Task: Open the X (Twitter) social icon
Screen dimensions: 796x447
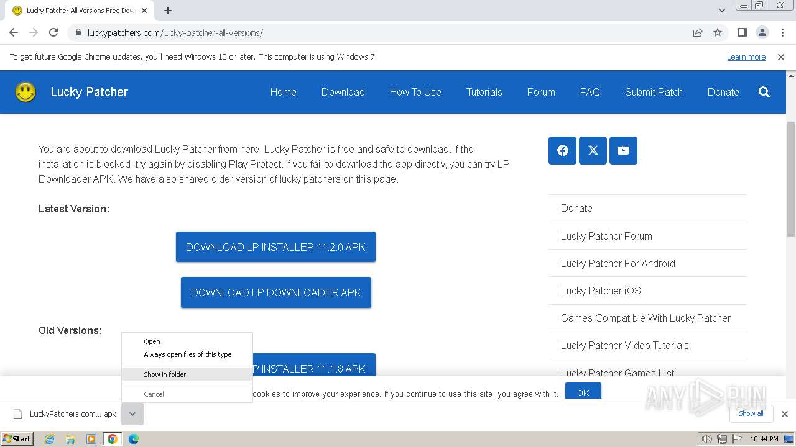Action: (x=593, y=150)
